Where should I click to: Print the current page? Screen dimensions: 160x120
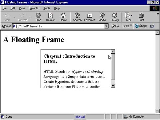141,17
